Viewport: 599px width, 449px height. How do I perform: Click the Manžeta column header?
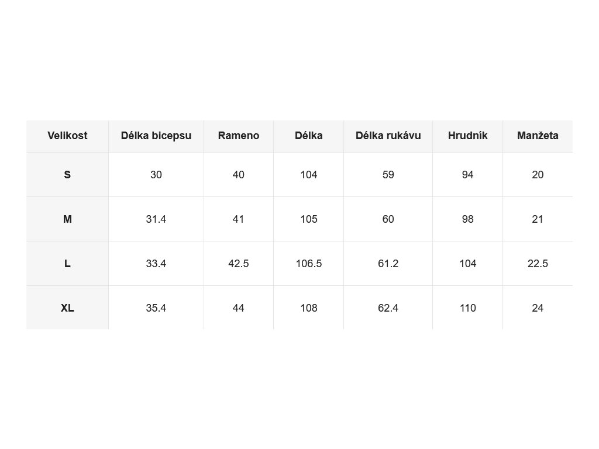(538, 136)
